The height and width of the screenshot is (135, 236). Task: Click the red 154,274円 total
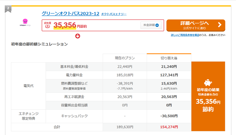pyautogui.click(x=169, y=127)
